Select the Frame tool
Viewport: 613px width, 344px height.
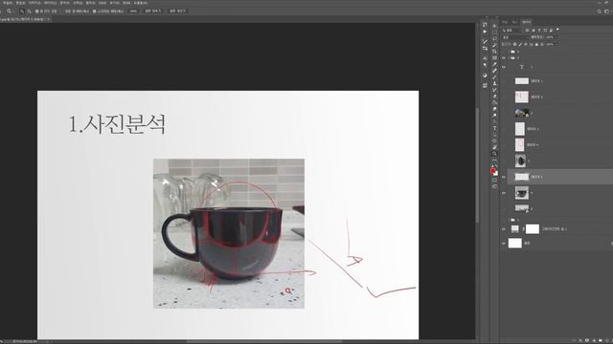(x=494, y=57)
